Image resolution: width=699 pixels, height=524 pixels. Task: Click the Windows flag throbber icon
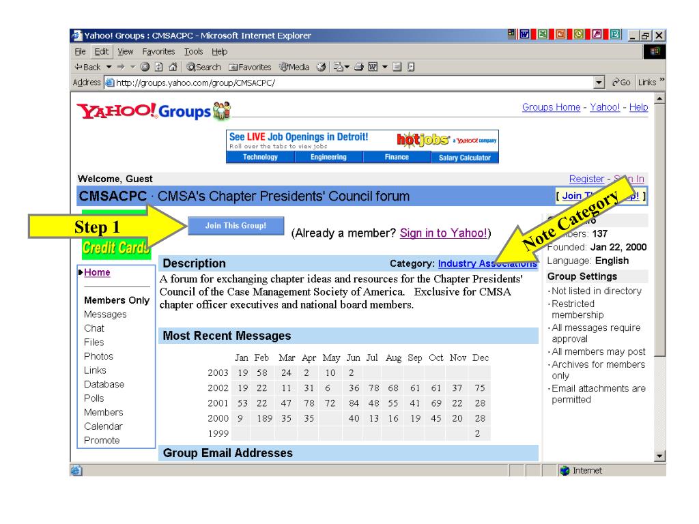tap(655, 52)
